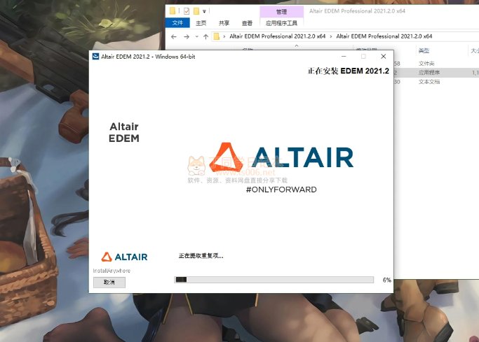Open the 文件 tab in File Explorer
The image size is (479, 342).
[177, 23]
